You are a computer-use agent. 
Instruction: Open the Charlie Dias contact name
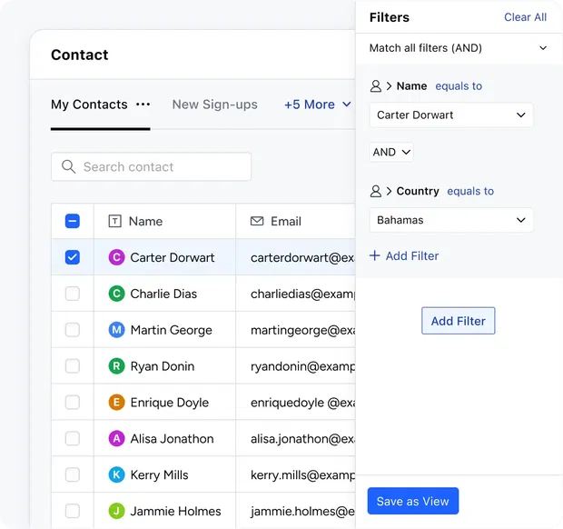(163, 294)
